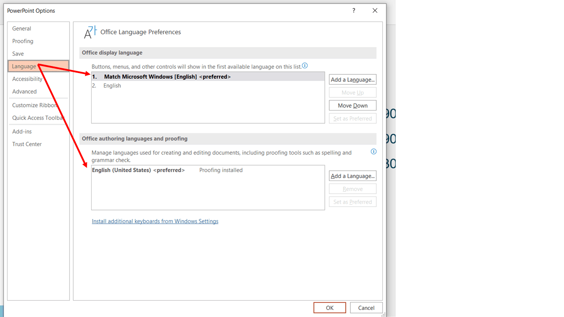
Task: Open Help with the question mark button
Action: point(354,11)
